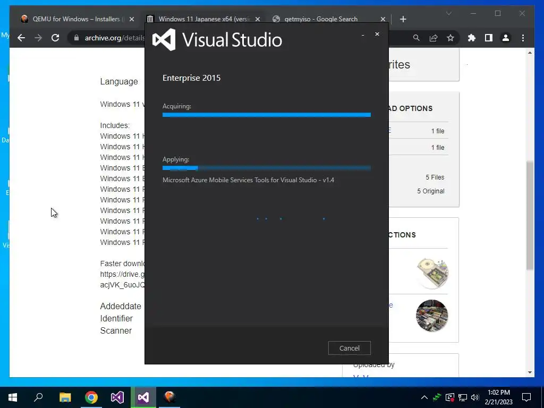Reload the archive.org page

pos(55,38)
